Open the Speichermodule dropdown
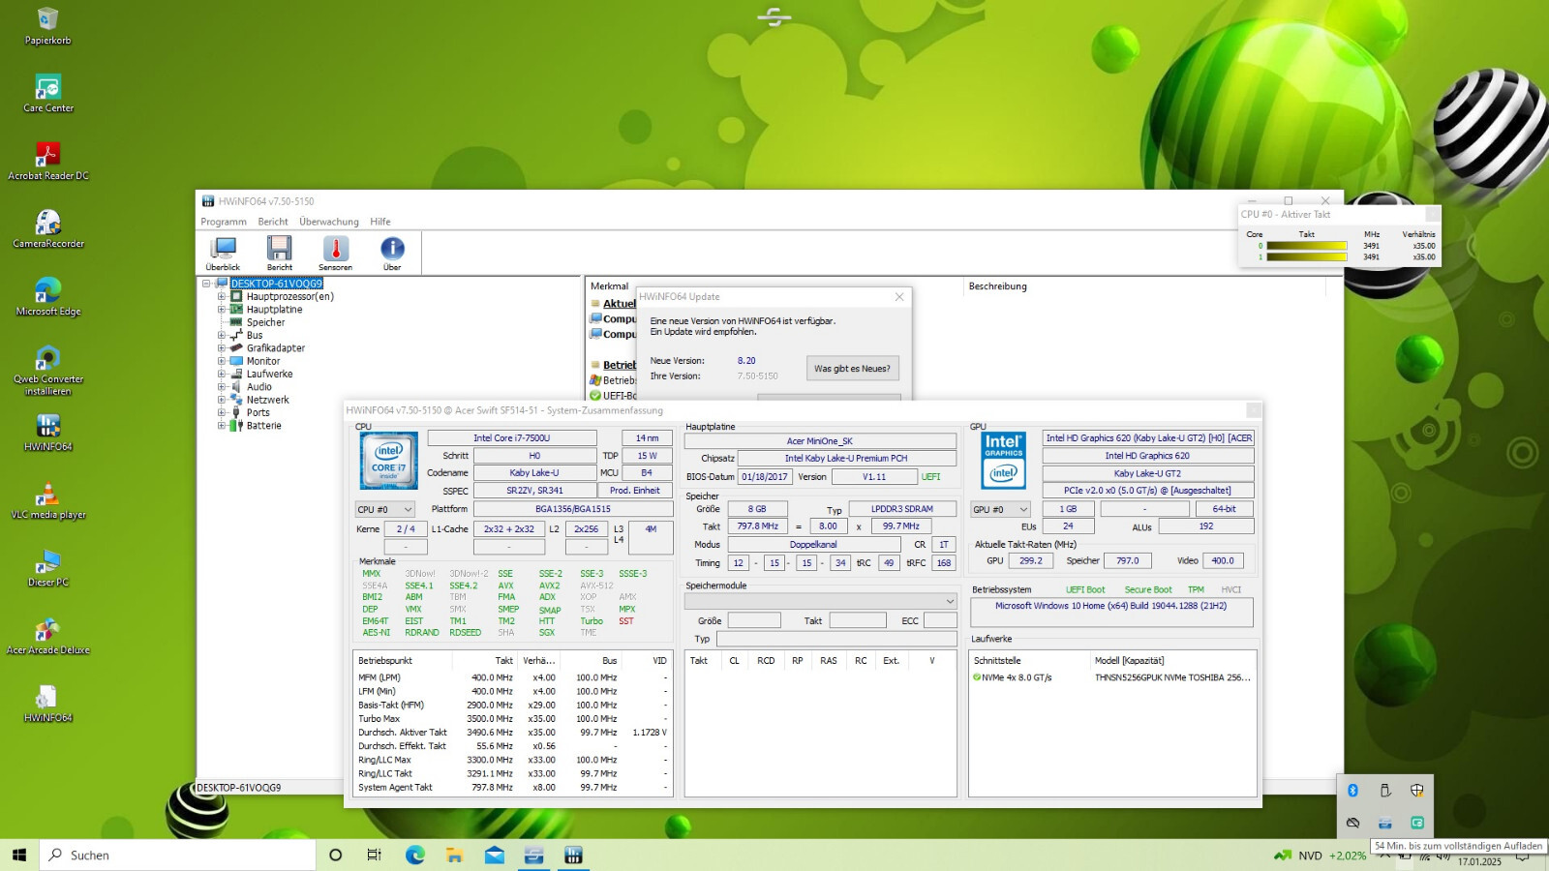 click(x=821, y=601)
